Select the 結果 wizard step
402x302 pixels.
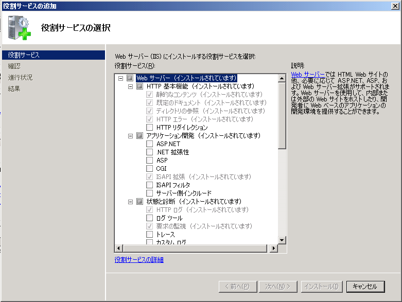tap(14, 89)
